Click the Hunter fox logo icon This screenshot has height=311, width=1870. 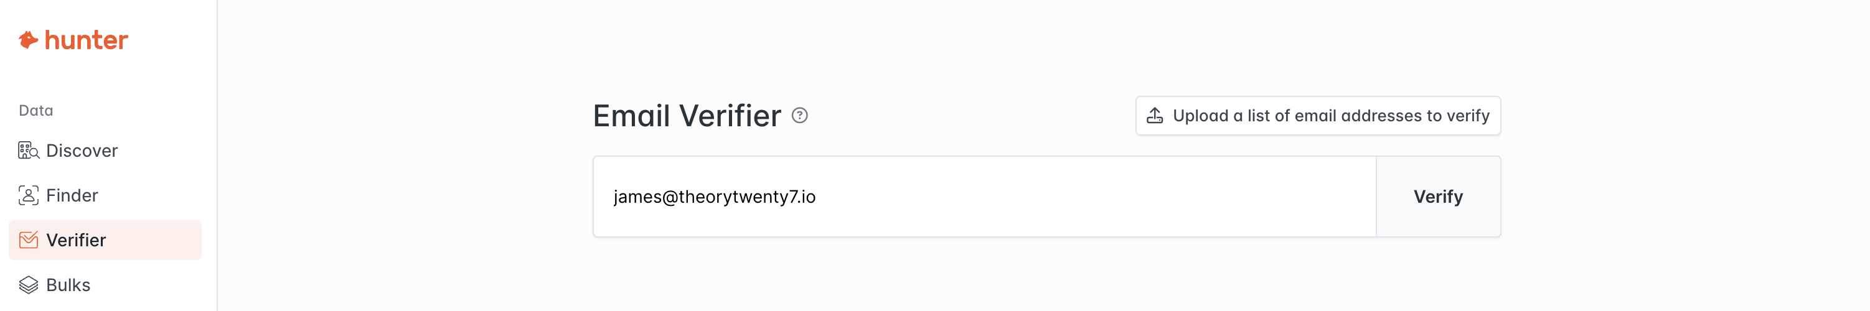28,40
